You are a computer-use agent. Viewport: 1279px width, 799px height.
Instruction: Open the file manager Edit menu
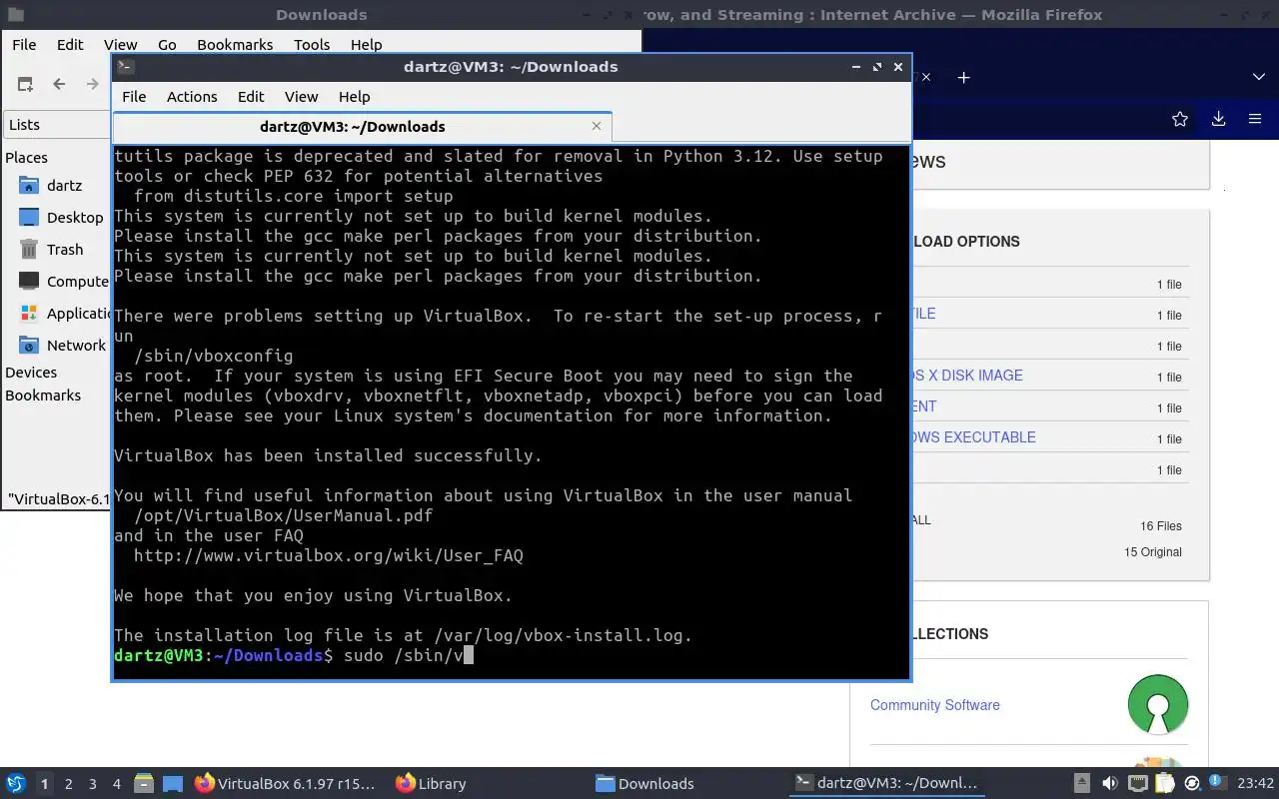[x=70, y=45]
